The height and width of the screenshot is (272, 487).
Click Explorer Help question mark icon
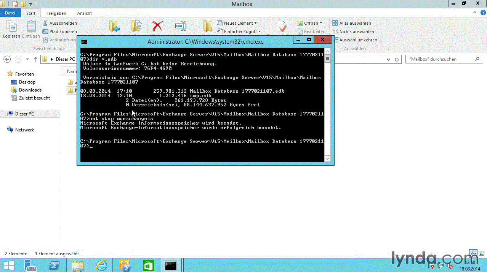click(482, 13)
